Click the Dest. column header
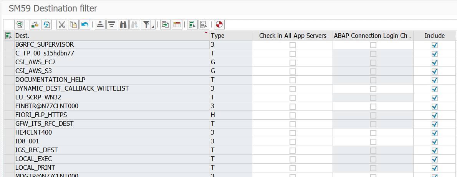Screen dimensions: 457x177 [111, 36]
